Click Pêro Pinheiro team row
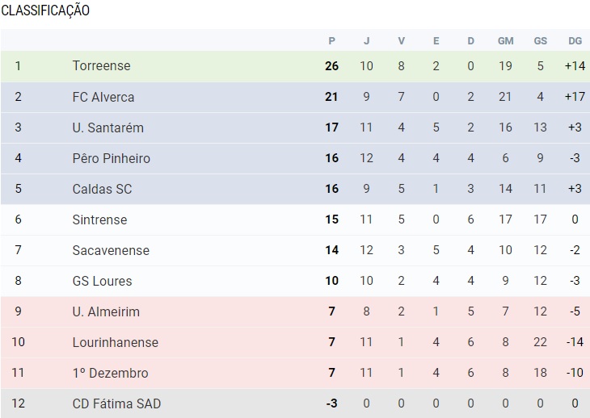This screenshot has width=590, height=418. click(x=111, y=158)
